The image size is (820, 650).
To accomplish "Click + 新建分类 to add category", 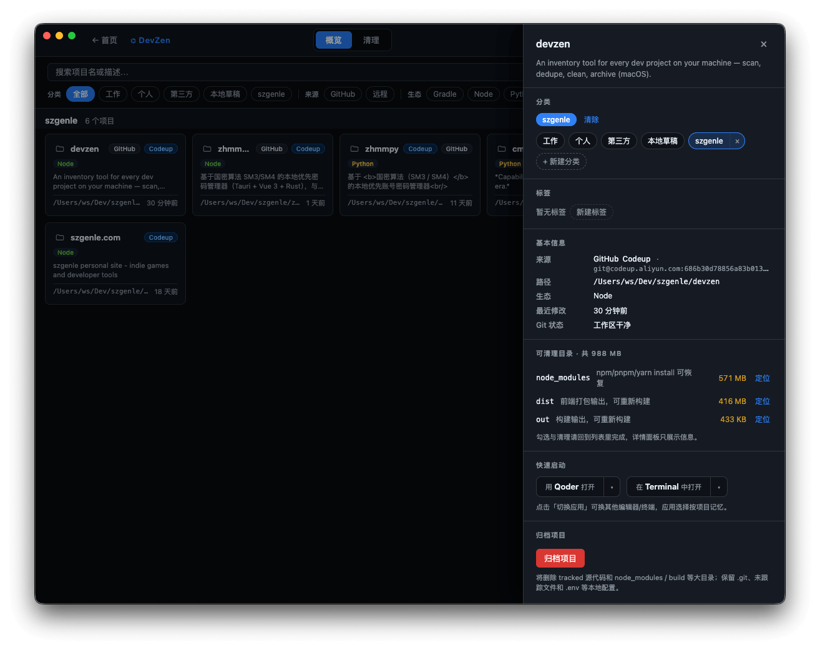I will [561, 162].
